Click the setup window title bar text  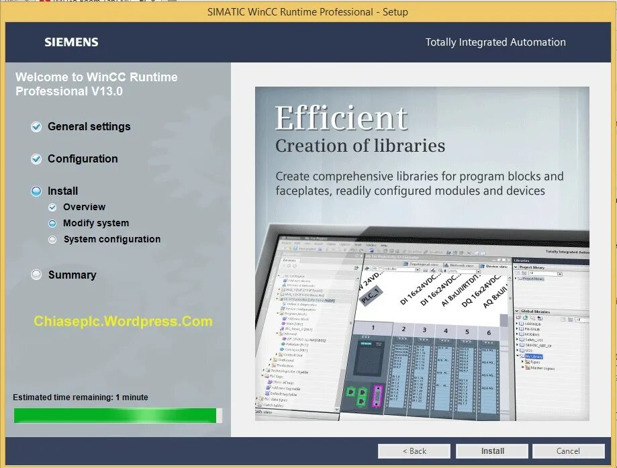pyautogui.click(x=307, y=12)
